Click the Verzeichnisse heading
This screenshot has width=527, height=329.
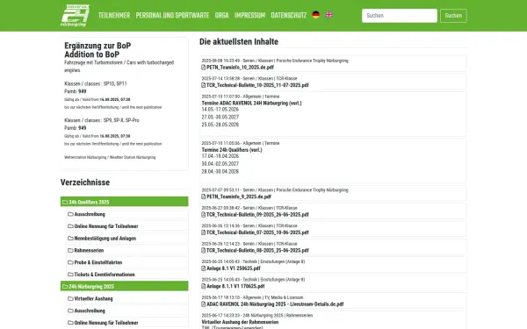click(85, 182)
